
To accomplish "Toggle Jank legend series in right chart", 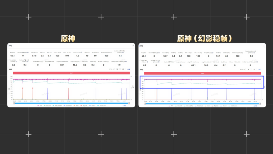I will [207, 106].
